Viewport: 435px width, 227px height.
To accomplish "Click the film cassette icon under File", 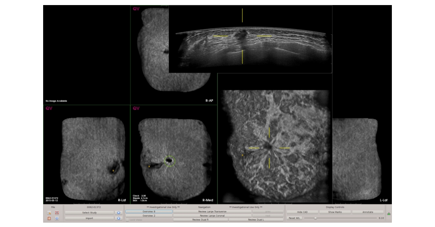I will click(x=57, y=213).
